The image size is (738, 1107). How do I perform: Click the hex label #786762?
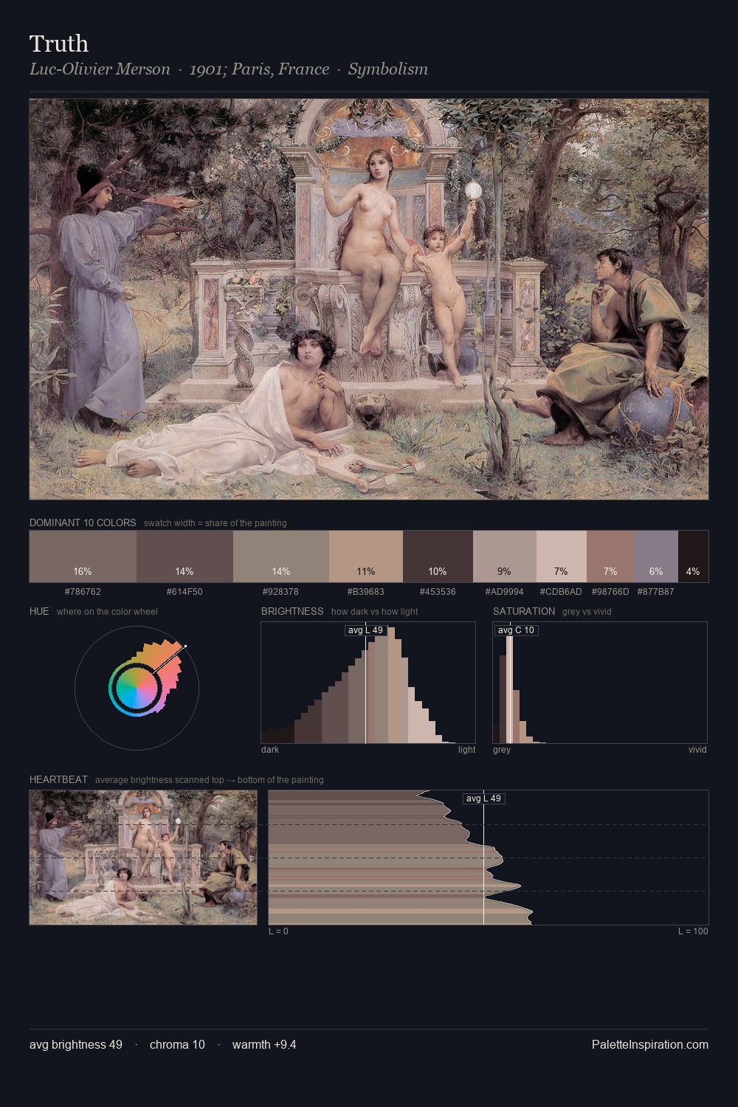[x=83, y=591]
